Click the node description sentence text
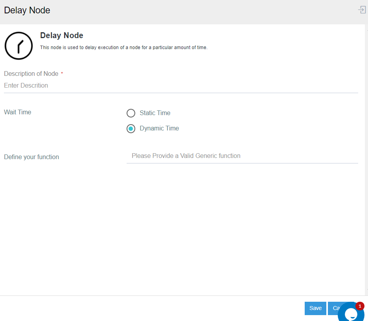The height and width of the screenshot is (321, 368). tap(123, 48)
